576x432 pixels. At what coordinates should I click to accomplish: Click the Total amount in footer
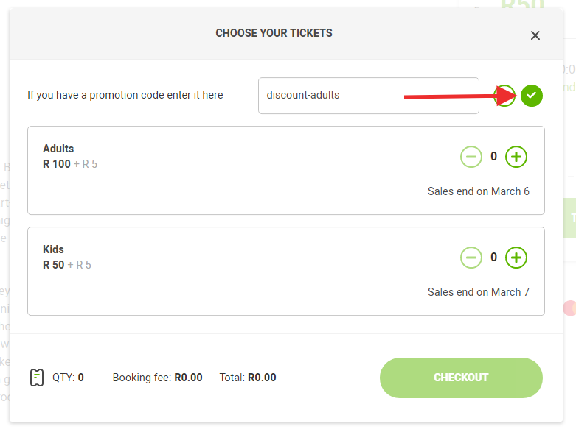pyautogui.click(x=262, y=378)
